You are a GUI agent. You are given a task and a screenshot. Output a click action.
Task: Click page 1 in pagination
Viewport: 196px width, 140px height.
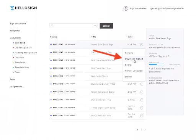[x=137, y=130]
